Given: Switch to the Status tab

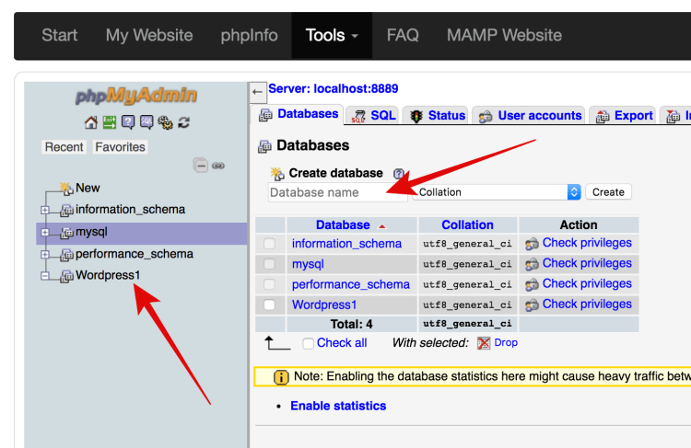Looking at the screenshot, I should 437,115.
